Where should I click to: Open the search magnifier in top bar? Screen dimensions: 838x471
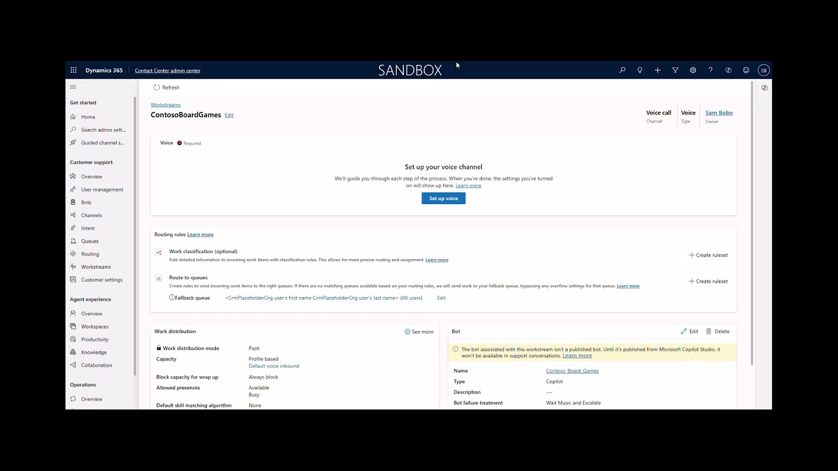coord(622,70)
